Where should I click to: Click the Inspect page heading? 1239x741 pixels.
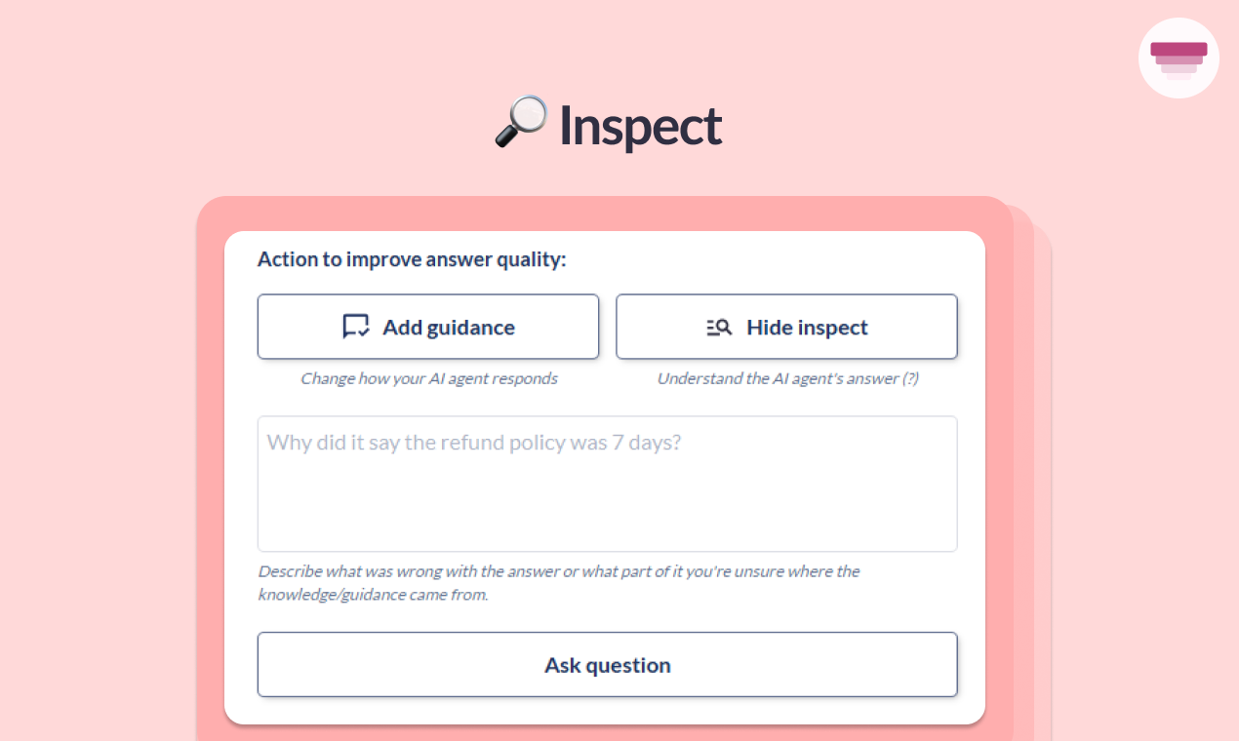pos(640,126)
